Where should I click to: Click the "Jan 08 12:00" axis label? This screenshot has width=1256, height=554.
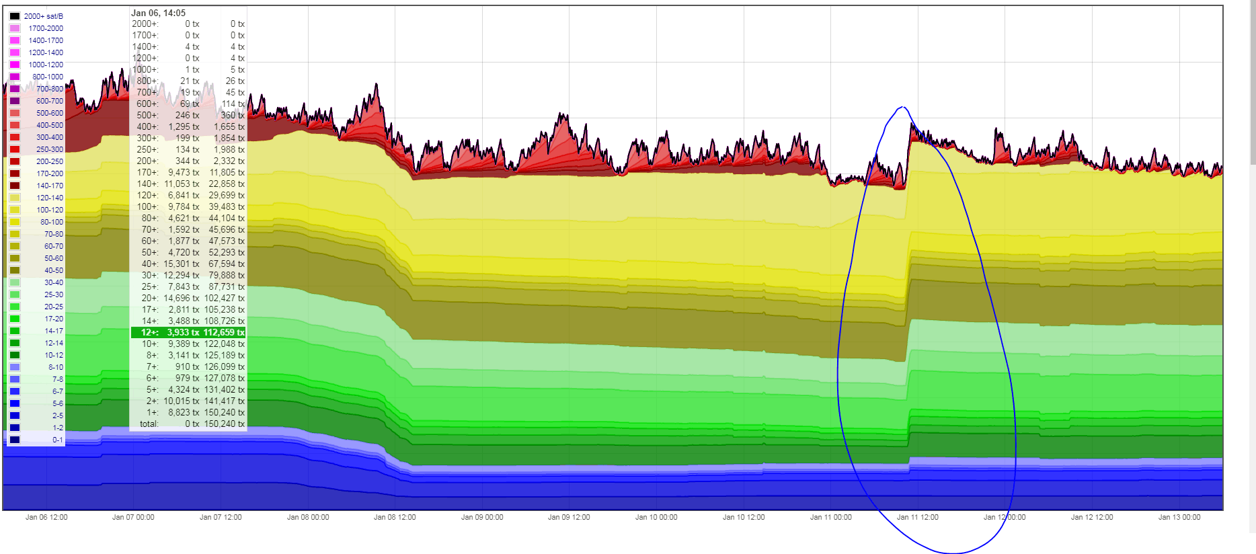click(395, 517)
